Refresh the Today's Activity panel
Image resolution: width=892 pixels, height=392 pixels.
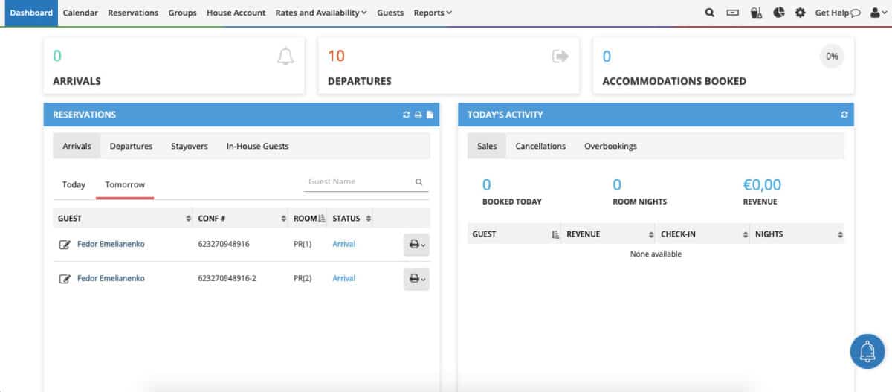point(844,115)
